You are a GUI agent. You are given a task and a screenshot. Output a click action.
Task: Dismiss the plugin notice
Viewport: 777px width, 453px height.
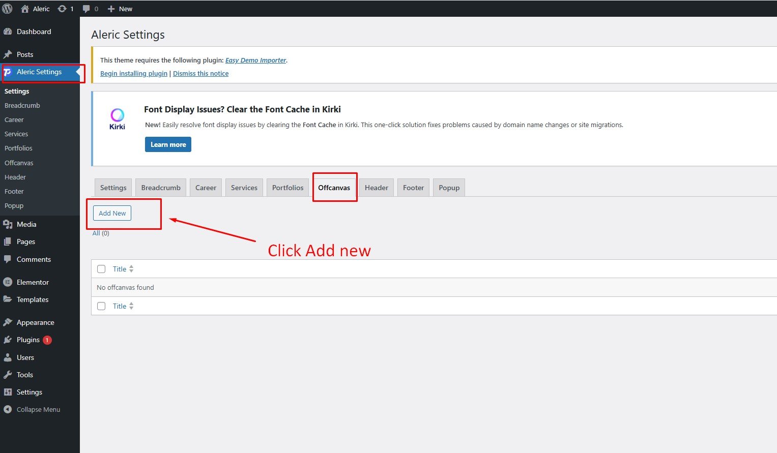(x=200, y=74)
